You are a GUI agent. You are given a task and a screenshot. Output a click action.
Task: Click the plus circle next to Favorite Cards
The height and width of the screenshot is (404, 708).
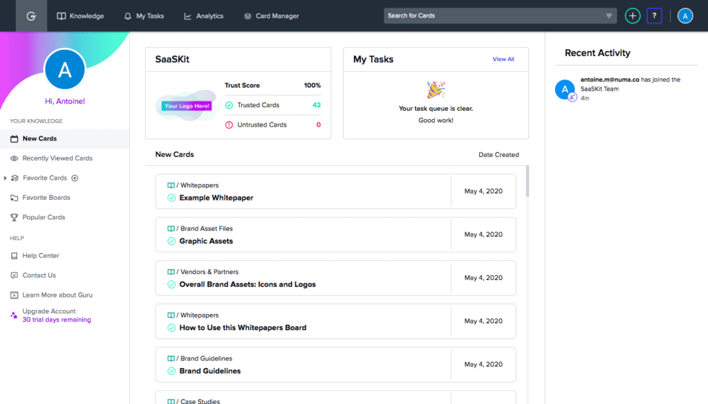(x=75, y=178)
